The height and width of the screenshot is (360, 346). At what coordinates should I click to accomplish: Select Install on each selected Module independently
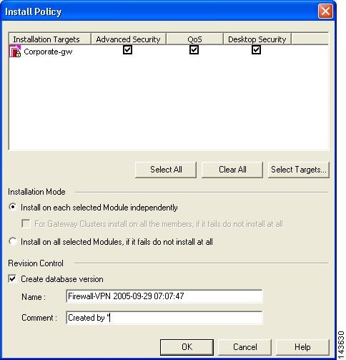tap(13, 207)
